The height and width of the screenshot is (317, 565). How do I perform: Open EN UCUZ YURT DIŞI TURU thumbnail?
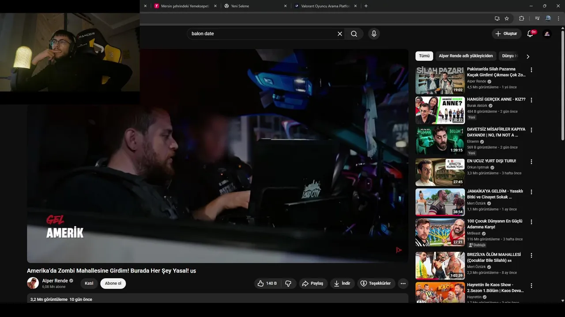pyautogui.click(x=440, y=172)
